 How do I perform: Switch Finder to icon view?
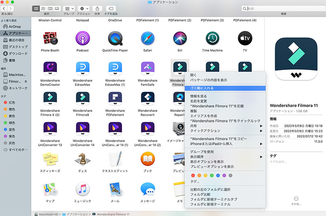pyautogui.click(x=36, y=9)
